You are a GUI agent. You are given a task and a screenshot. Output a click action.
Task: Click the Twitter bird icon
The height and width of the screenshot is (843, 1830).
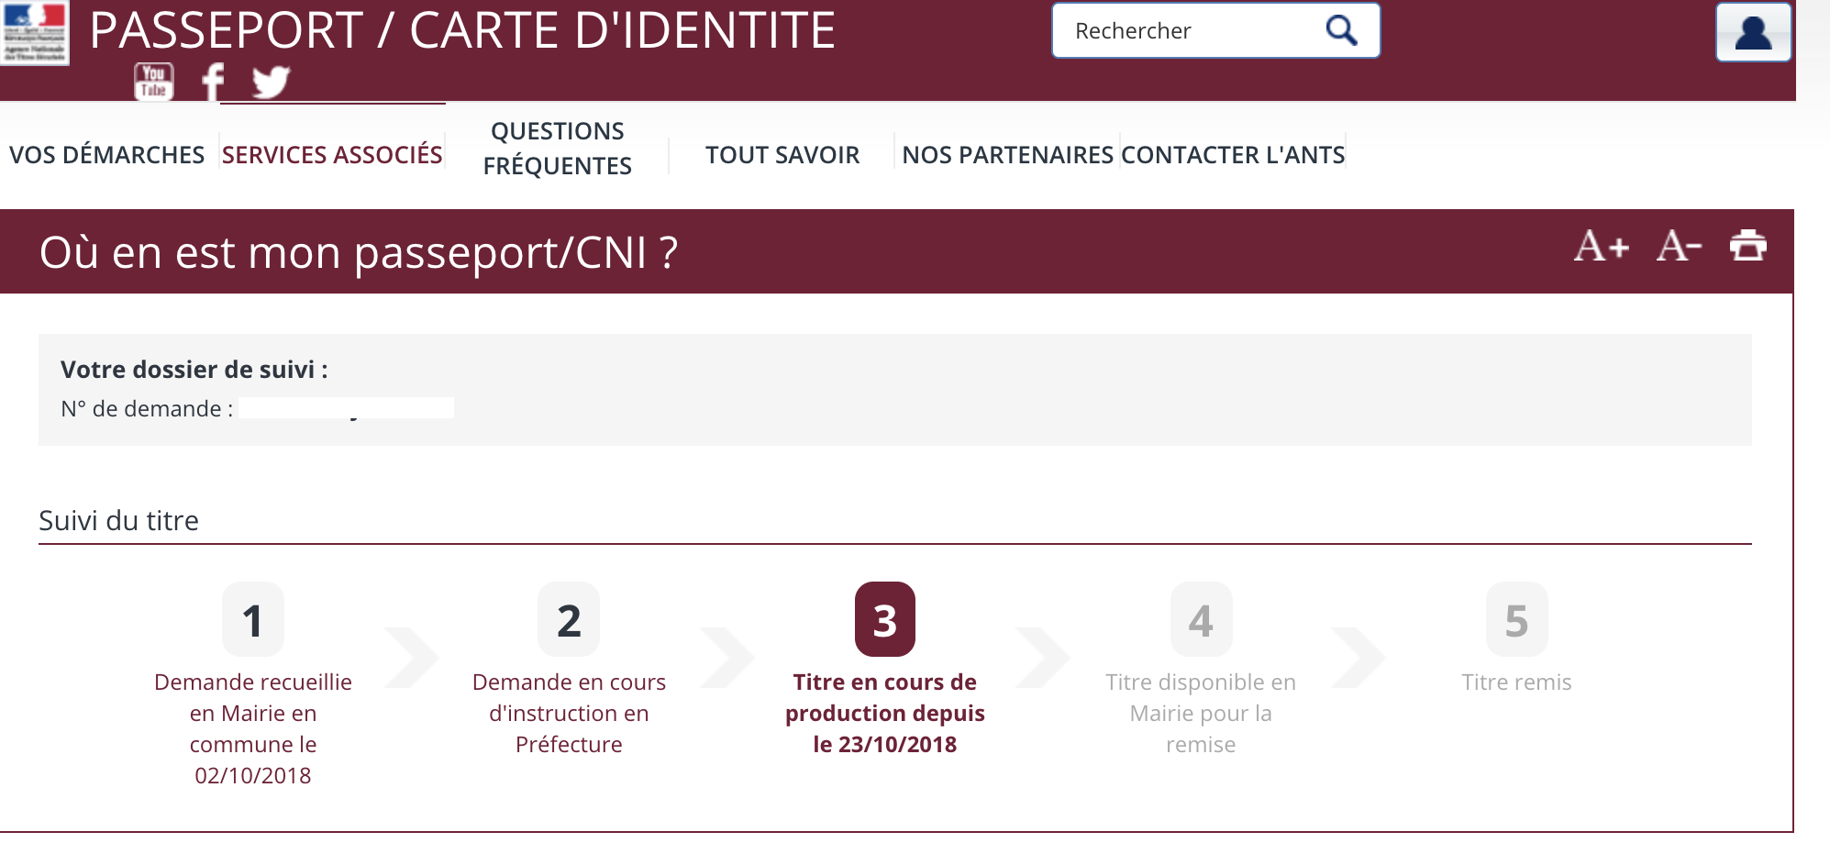[271, 82]
